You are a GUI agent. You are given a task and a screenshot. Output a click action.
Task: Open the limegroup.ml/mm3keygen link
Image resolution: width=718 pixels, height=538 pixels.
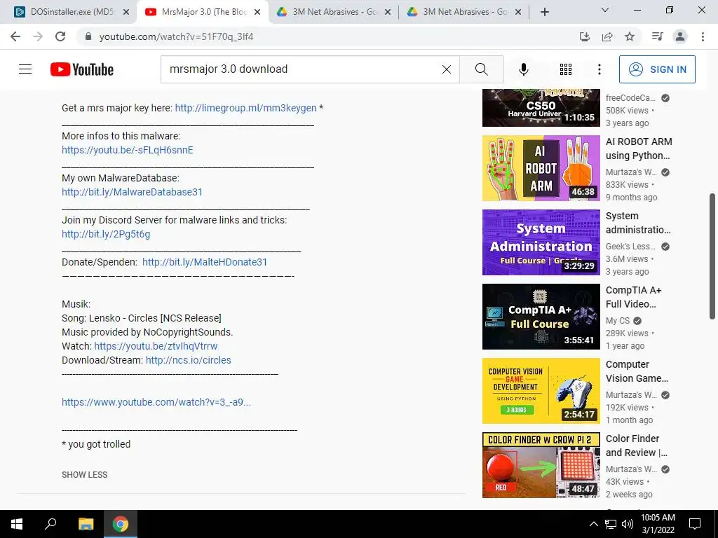pyautogui.click(x=245, y=108)
